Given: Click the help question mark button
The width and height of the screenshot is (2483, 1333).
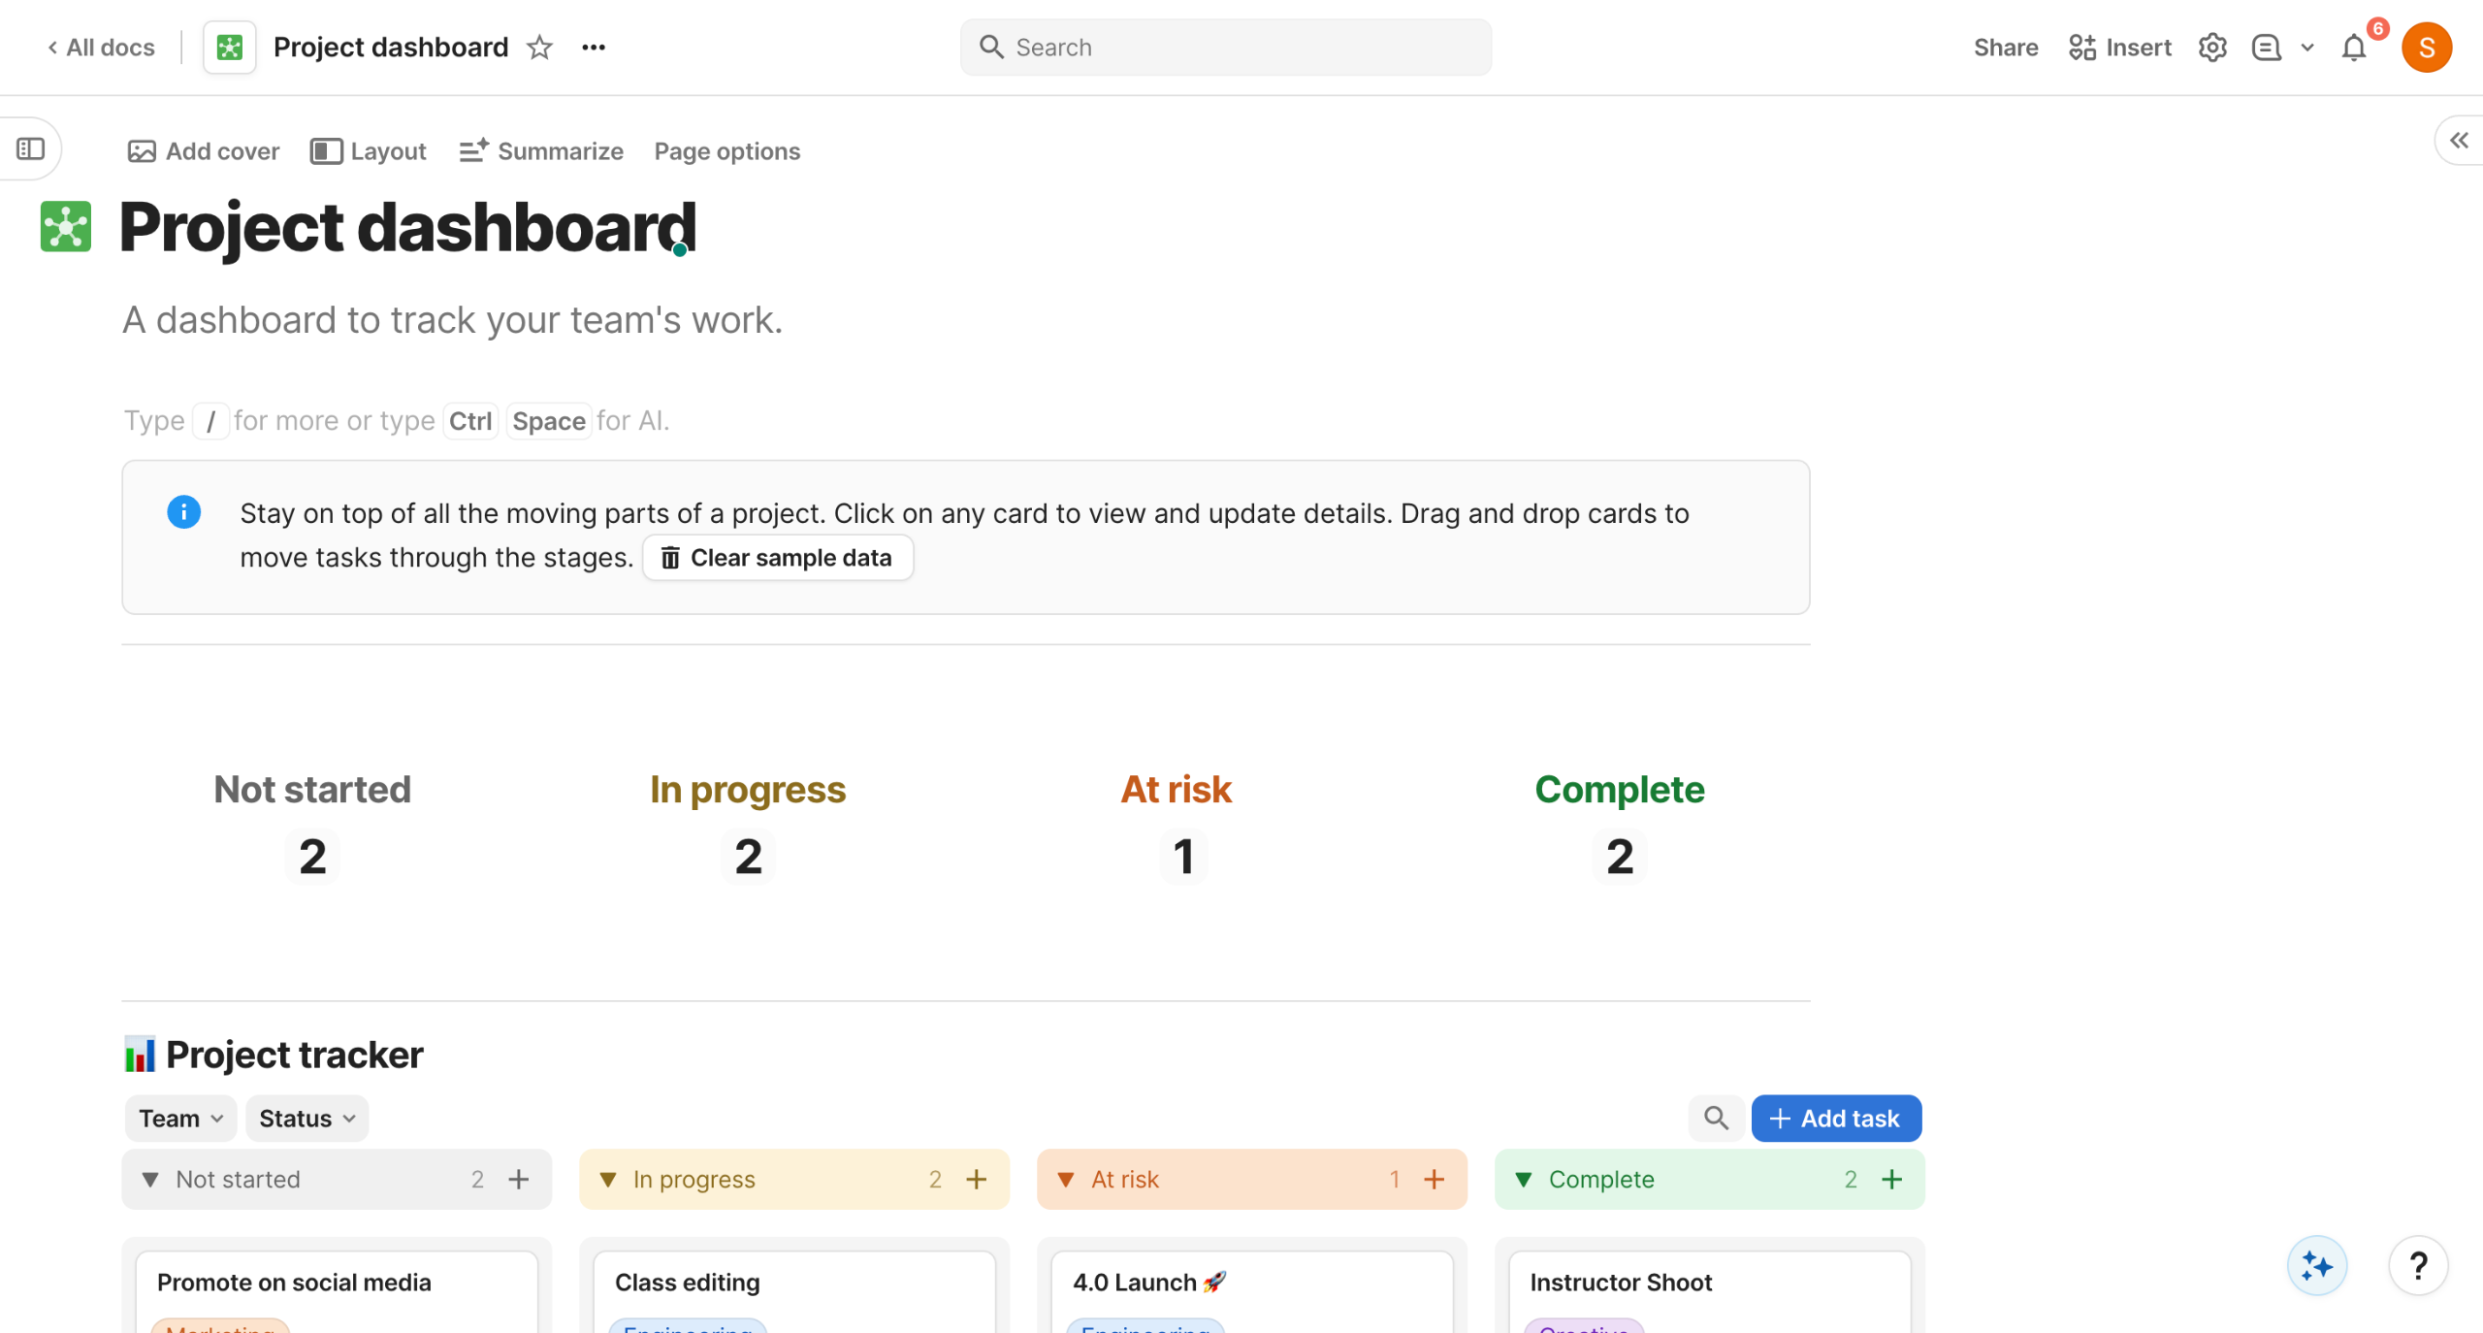Looking at the screenshot, I should tap(2418, 1265).
